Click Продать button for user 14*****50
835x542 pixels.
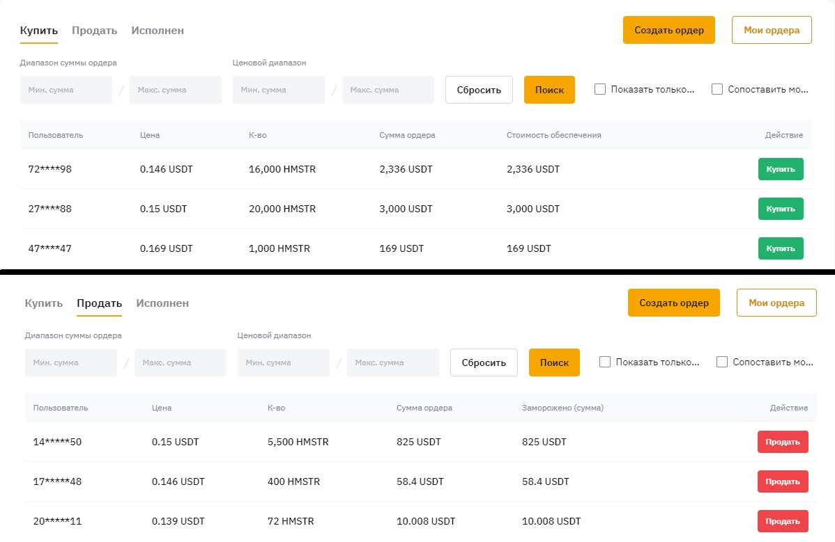782,442
